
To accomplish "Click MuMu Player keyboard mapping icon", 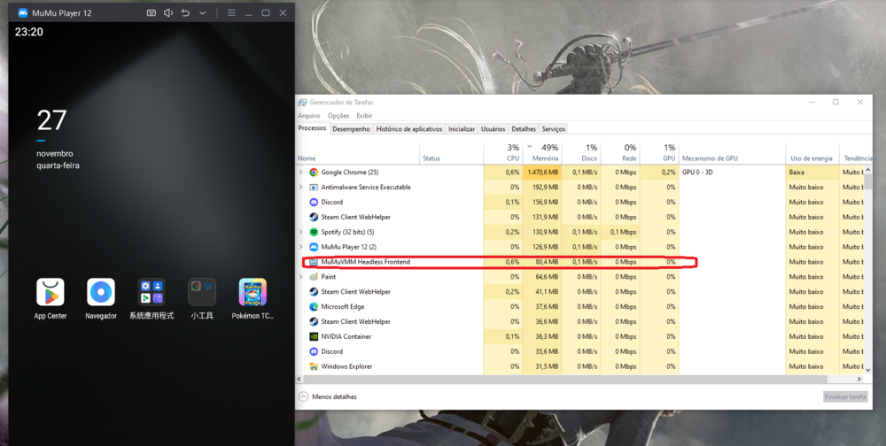I will point(151,13).
